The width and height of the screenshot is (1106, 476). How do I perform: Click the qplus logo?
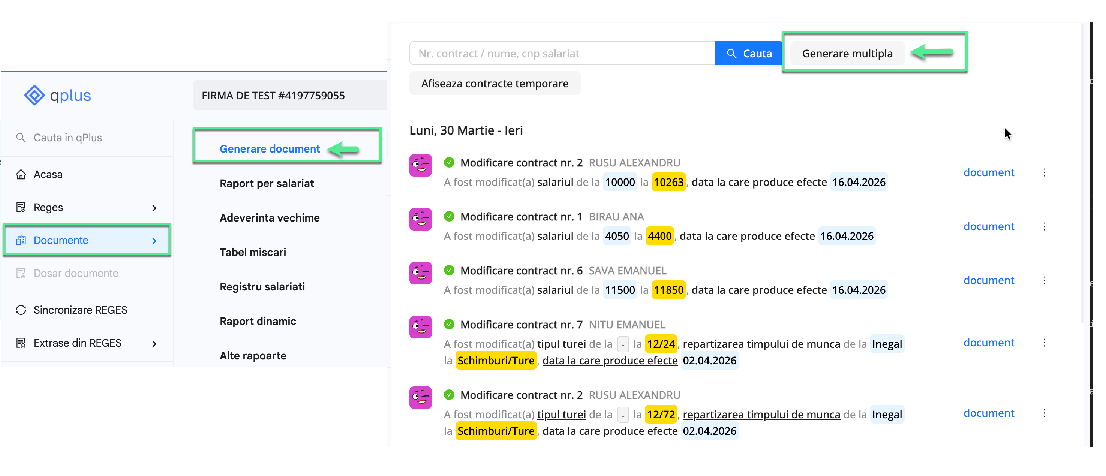coord(57,95)
